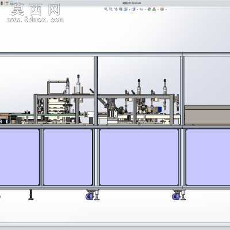Click the Previous View icon
Image resolution: width=230 pixels, height=230 pixels.
tap(116, 9)
